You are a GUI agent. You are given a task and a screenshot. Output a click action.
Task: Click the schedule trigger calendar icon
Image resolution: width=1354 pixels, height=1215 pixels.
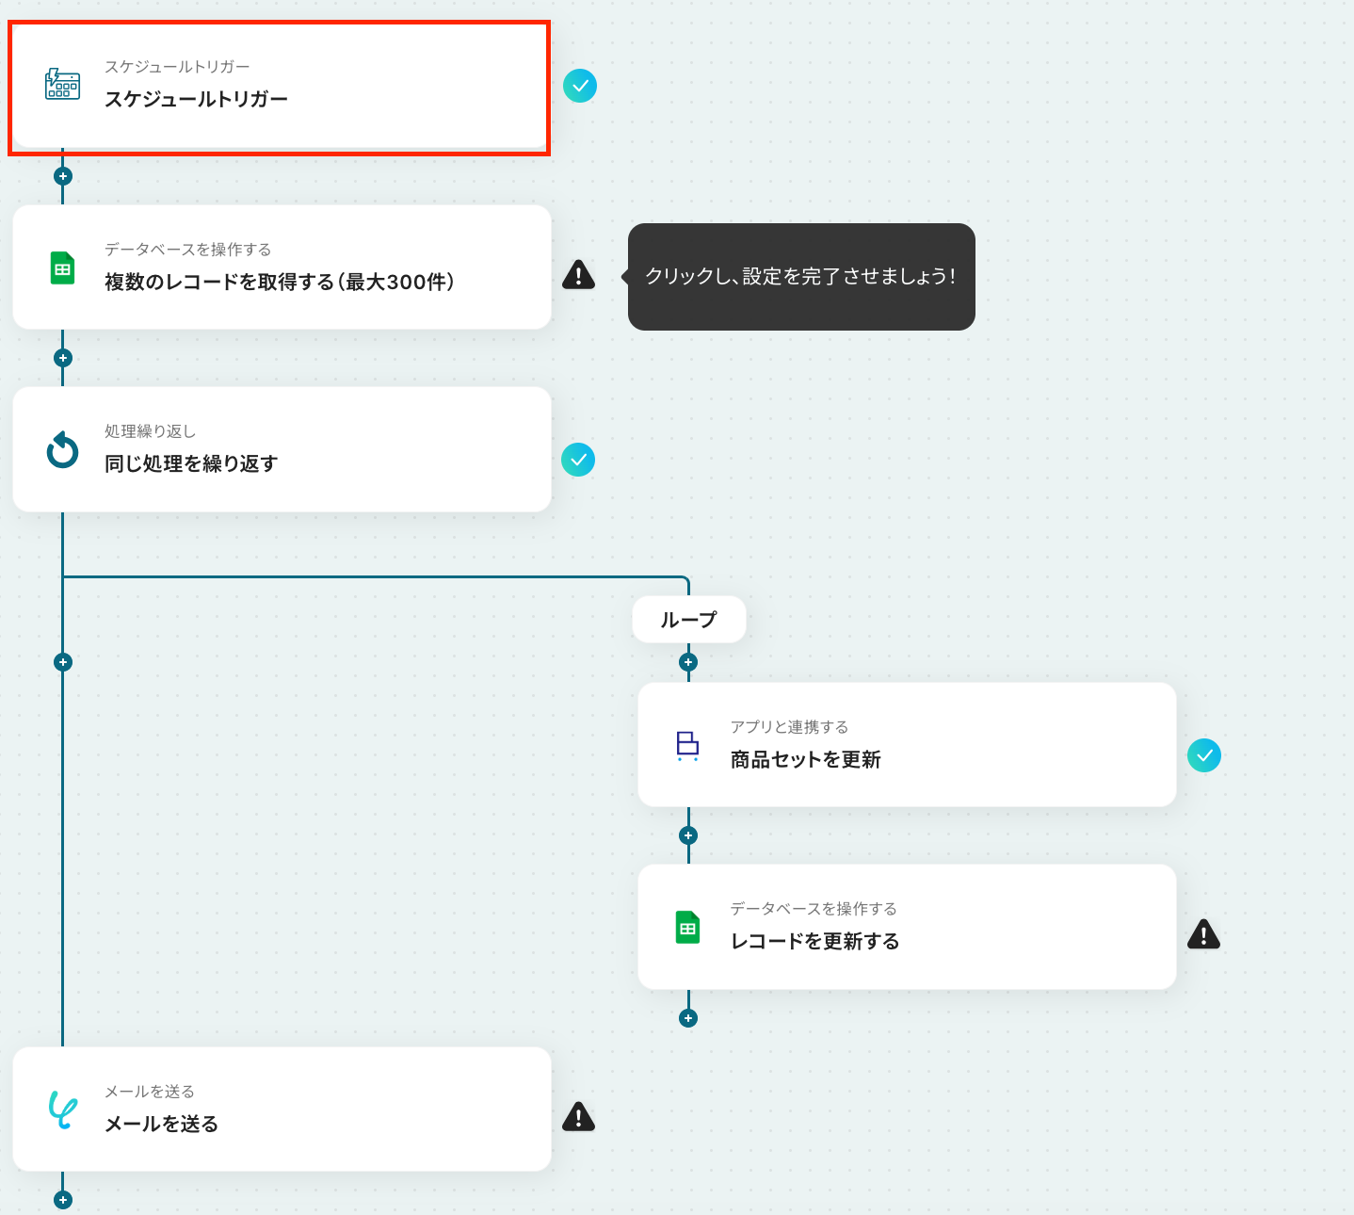click(62, 85)
